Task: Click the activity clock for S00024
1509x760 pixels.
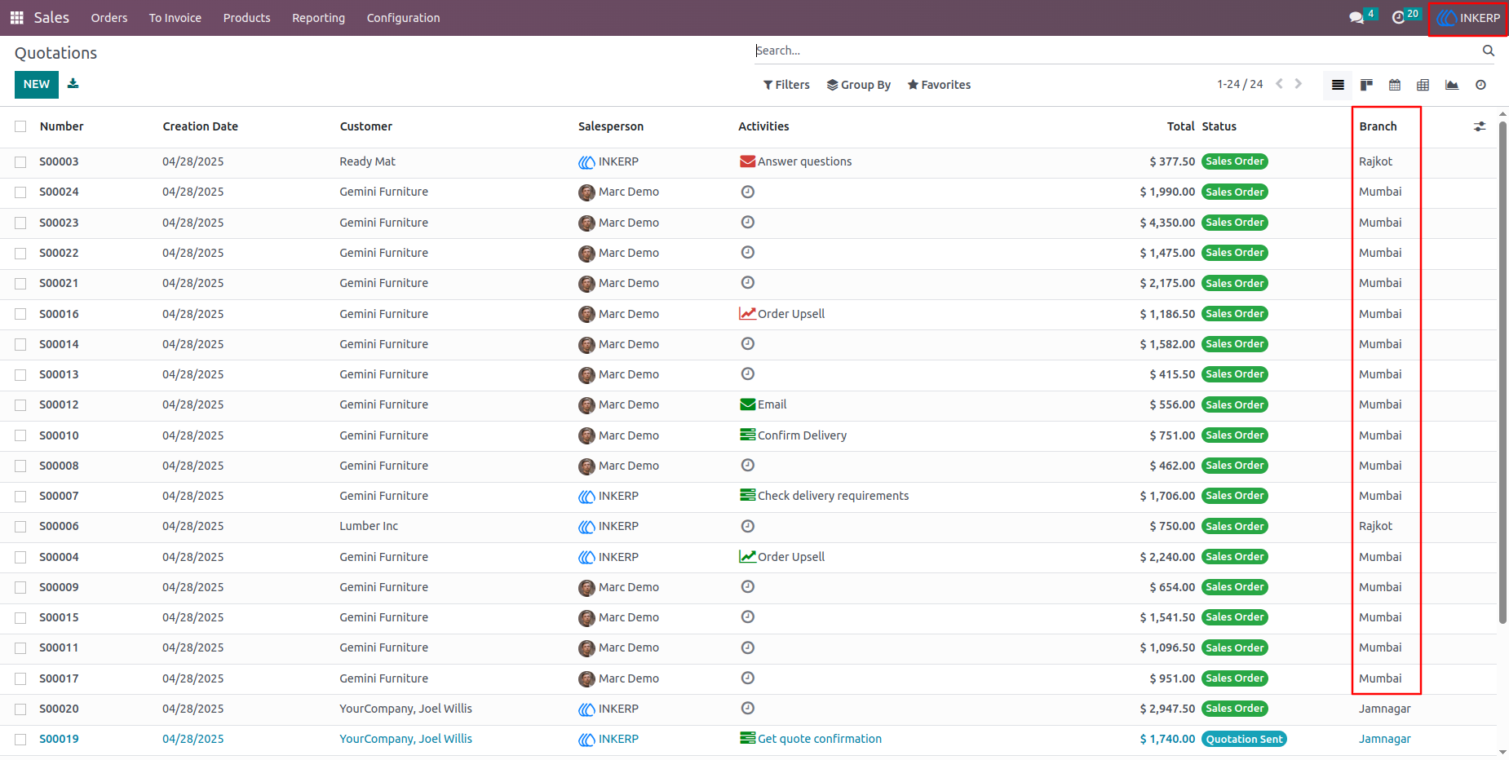Action: (747, 192)
